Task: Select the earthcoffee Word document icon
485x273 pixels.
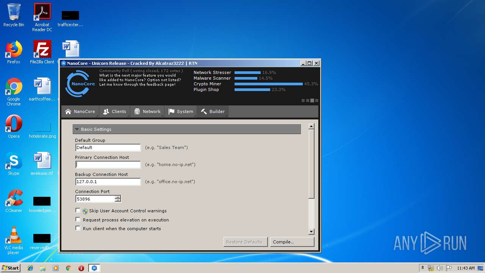Action: (x=42, y=89)
